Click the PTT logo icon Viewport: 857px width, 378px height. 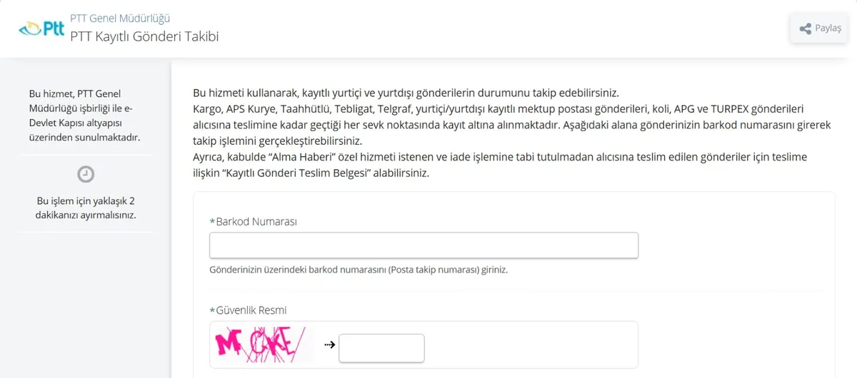(41, 29)
